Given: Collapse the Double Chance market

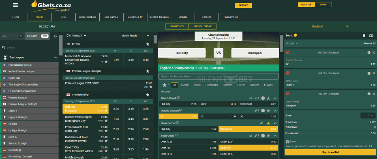Looking at the screenshot, I should (x=275, y=111).
